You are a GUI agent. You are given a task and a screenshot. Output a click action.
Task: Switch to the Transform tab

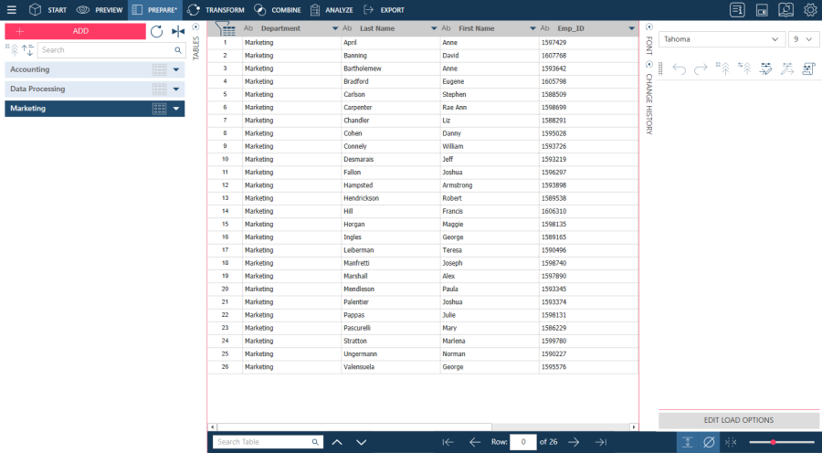point(216,10)
